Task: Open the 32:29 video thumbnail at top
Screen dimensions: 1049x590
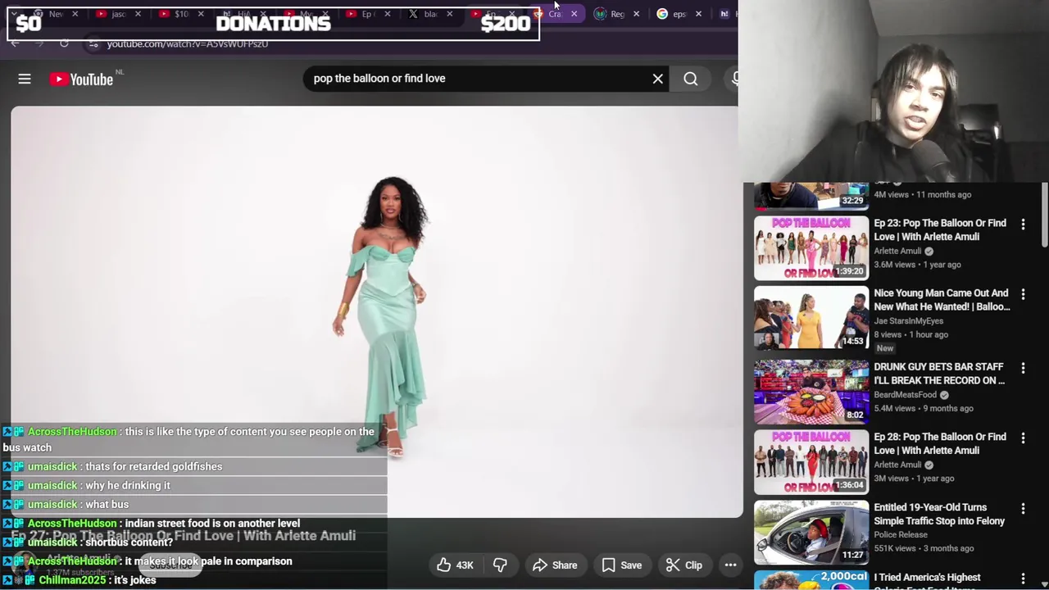Action: [811, 196]
